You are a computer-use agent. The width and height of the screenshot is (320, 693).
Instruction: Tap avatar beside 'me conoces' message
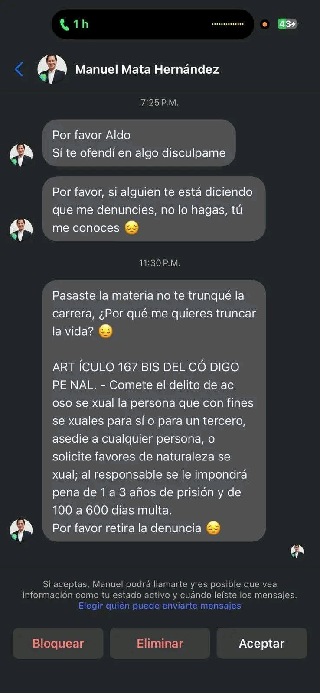pos(21,230)
